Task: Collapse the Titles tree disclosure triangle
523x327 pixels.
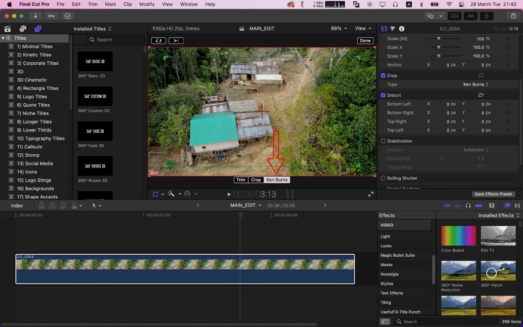Action: tap(3, 38)
